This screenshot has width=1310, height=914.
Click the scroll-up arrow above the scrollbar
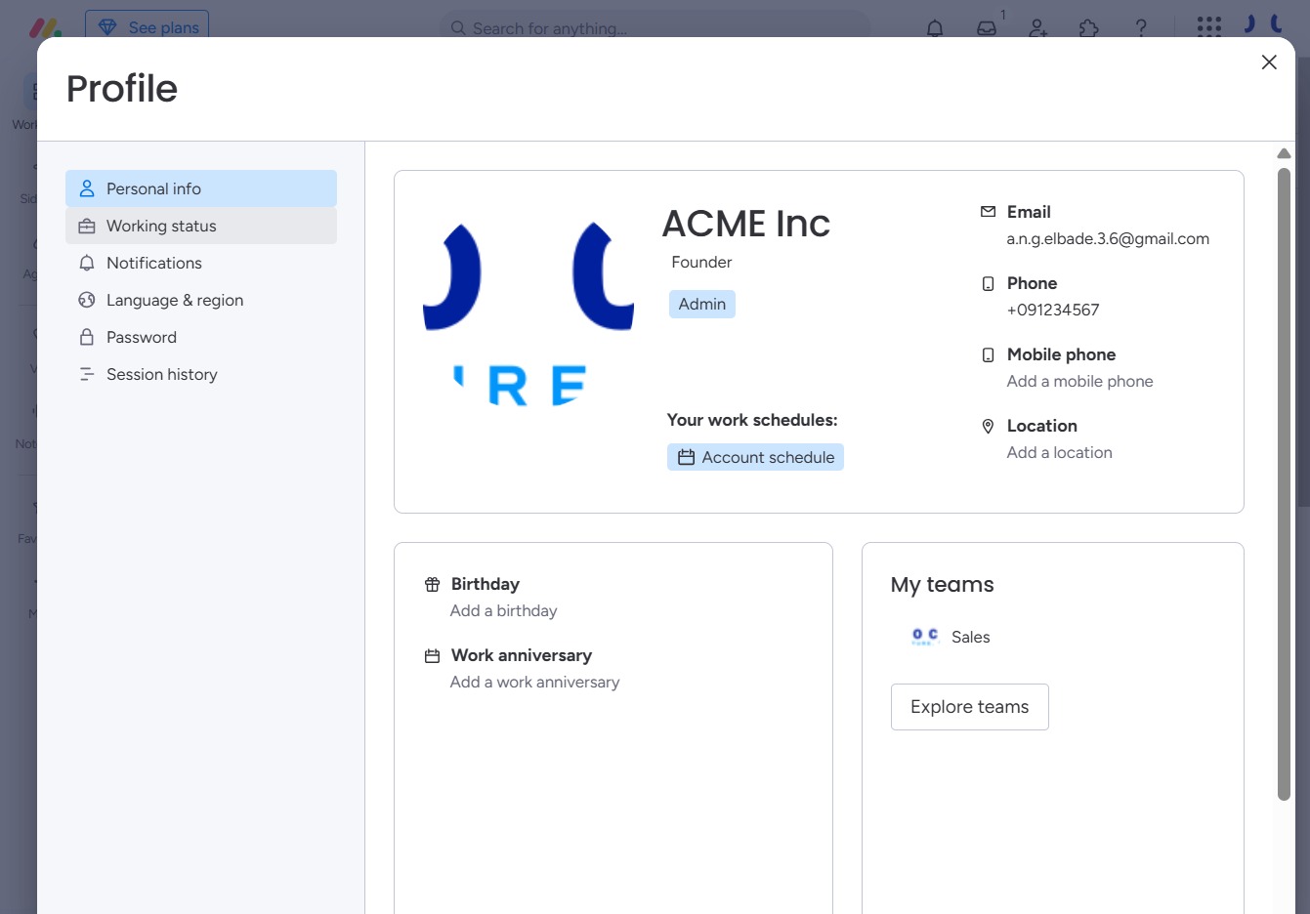[1284, 153]
